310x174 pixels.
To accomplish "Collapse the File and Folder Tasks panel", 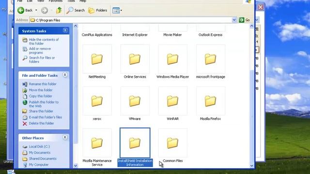I will 65,75.
